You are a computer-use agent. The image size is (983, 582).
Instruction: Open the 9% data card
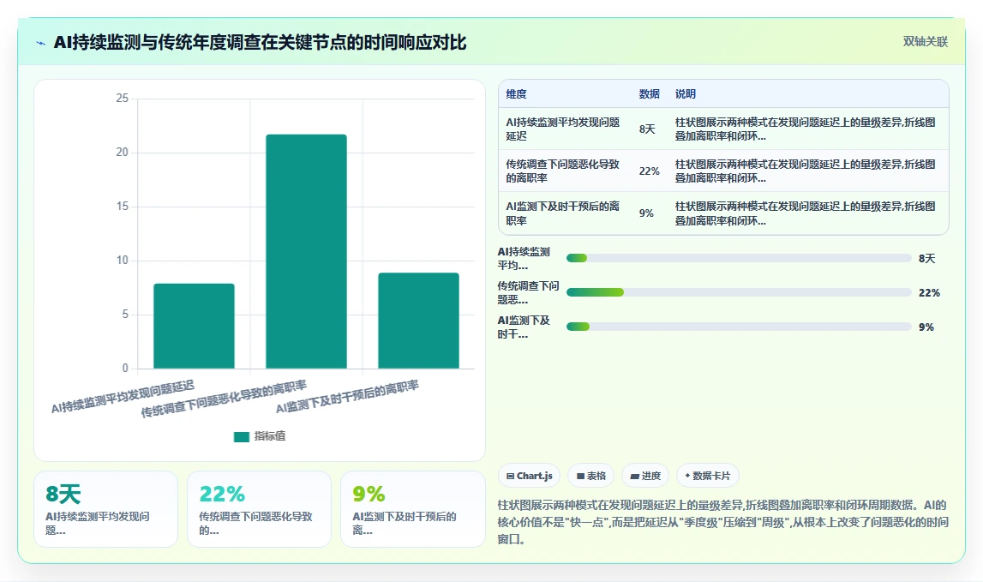point(412,509)
